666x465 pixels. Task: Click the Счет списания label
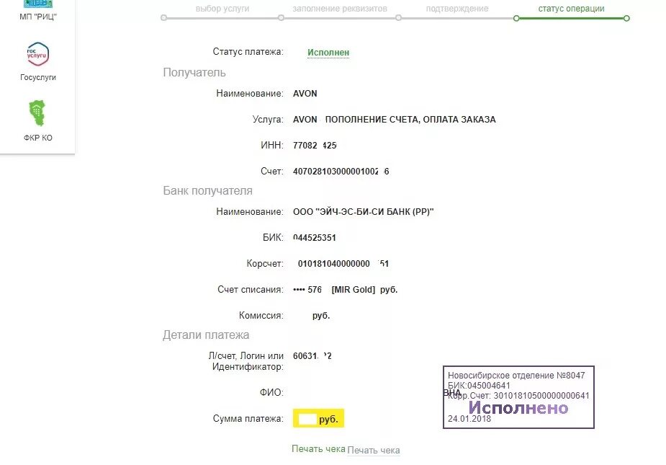coord(251,290)
